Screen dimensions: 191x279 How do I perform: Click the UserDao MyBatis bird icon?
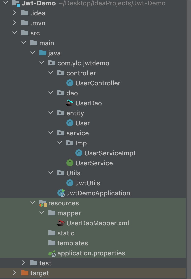[x=70, y=103]
